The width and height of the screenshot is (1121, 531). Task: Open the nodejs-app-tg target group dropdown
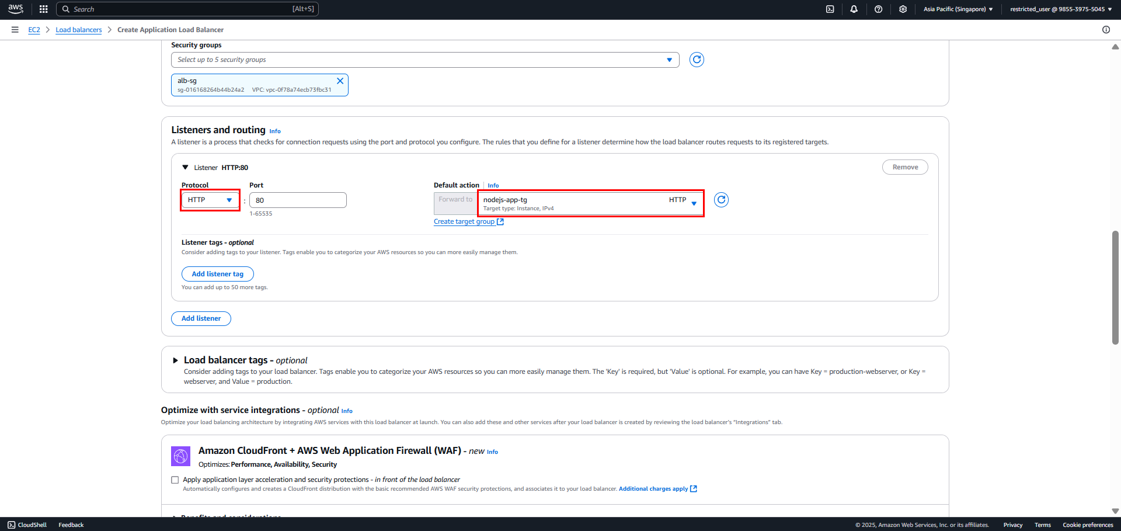click(591, 203)
